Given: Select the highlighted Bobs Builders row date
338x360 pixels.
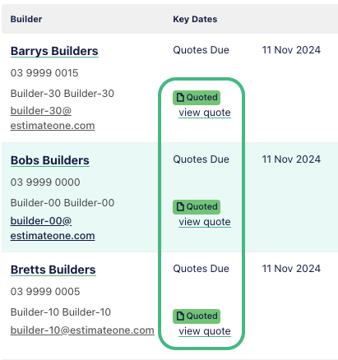Looking at the screenshot, I should 291,159.
